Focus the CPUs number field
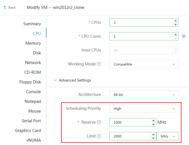Screen dimensions: 189x145 (x=141, y=22)
